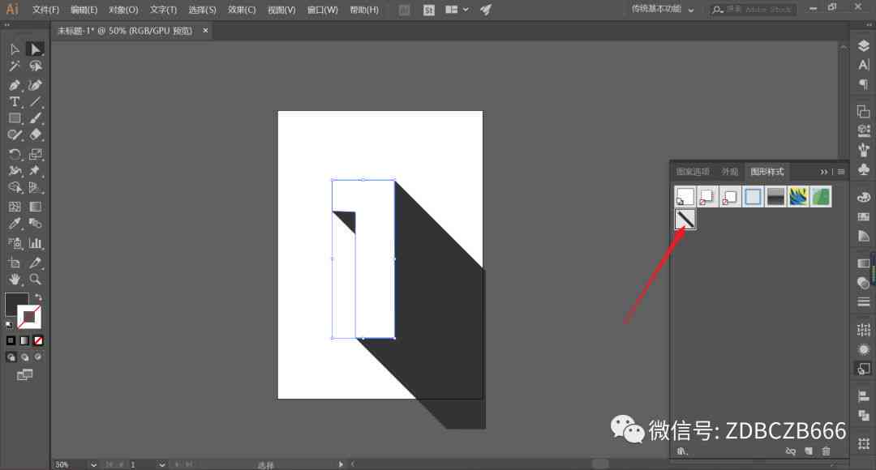
Task: Select the Rectangle tool
Action: click(15, 117)
